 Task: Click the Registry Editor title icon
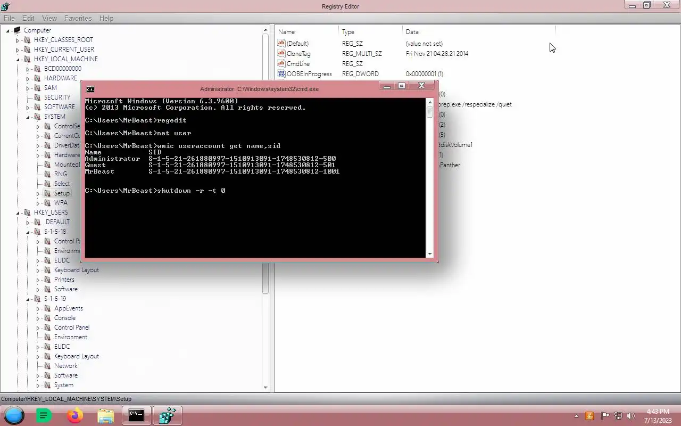tap(5, 6)
